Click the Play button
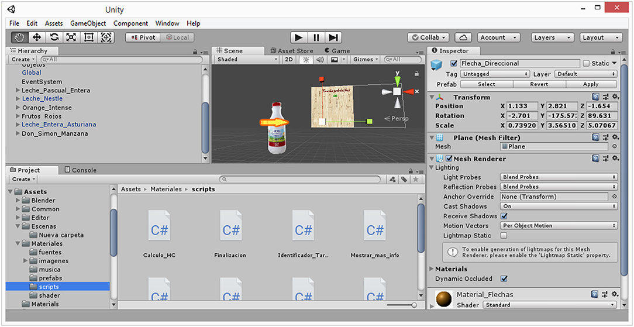This screenshot has height=327, width=634. point(299,37)
